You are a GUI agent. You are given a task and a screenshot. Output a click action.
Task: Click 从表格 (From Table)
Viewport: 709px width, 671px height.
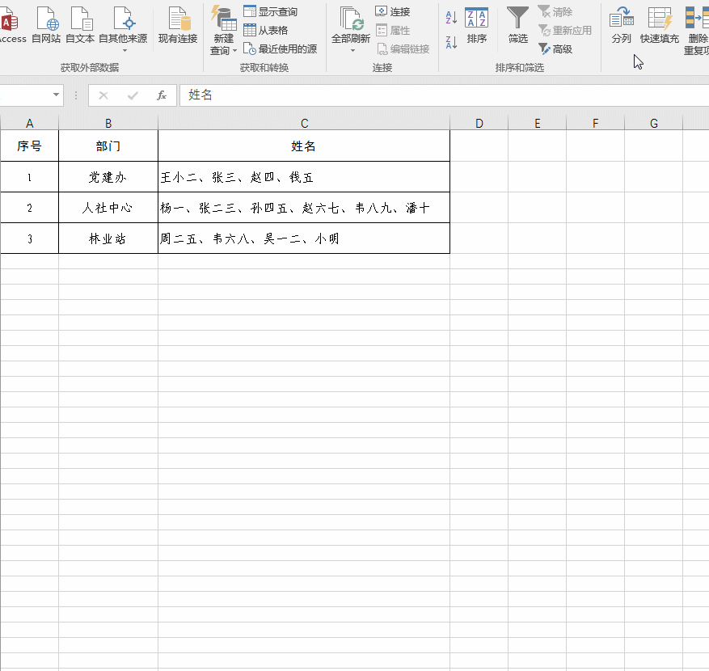click(x=265, y=30)
